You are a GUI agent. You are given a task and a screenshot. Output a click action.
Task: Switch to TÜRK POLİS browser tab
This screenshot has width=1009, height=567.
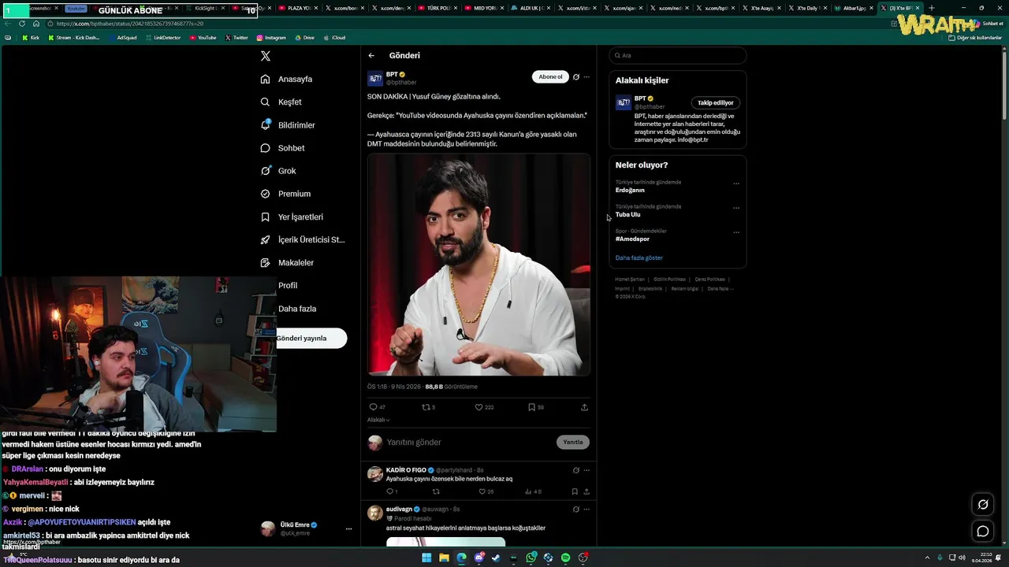pyautogui.click(x=437, y=8)
